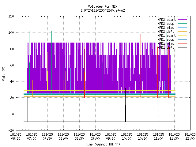Click the x-axis tick label 11:00
This screenshot has width=196, height=147.
pos(158,138)
